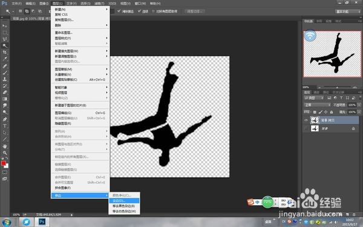Select the Type tool
The image size is (363, 227).
[x=5, y=126]
